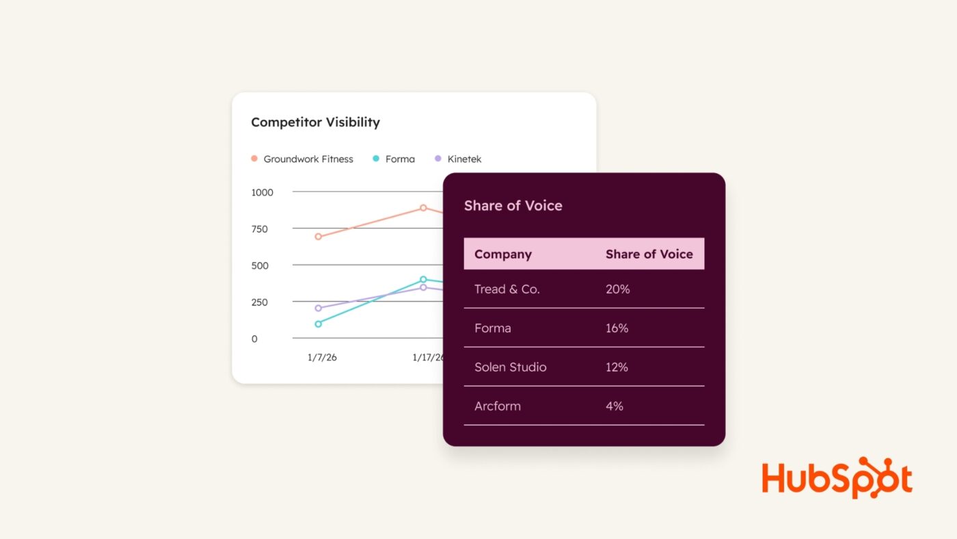The height and width of the screenshot is (539, 957).
Task: Click the HubSpot logo
Action: click(837, 478)
